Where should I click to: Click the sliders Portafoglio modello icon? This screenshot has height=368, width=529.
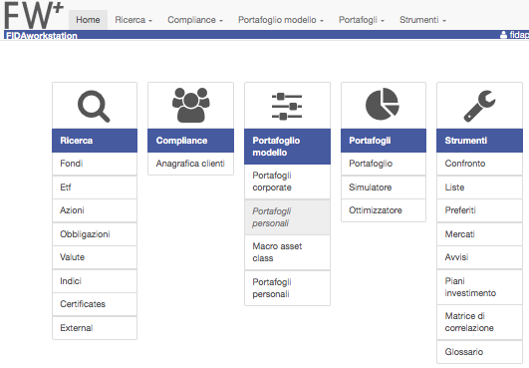point(287,107)
